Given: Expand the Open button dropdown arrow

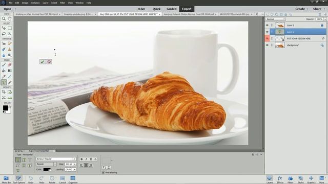Looking at the screenshot, I should (15, 9).
